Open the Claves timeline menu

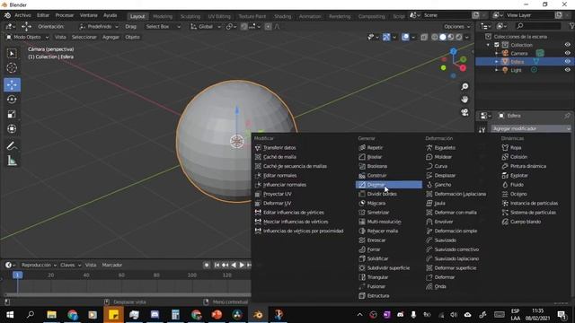(70, 265)
